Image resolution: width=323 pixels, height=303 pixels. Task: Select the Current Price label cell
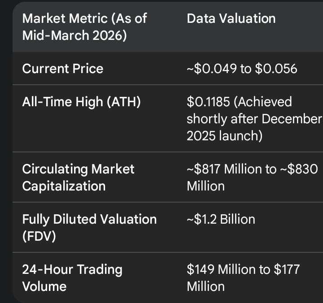63,69
